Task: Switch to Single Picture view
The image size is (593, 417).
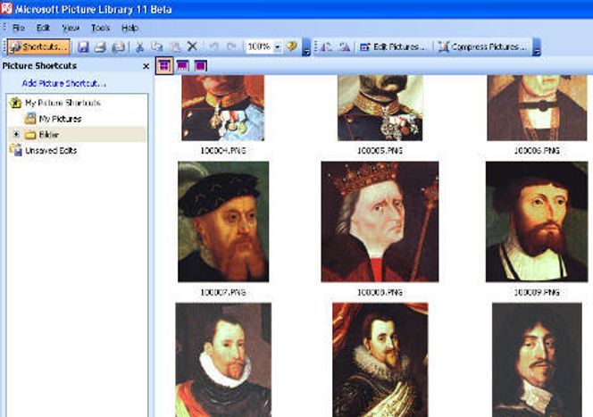Action: click(x=201, y=65)
